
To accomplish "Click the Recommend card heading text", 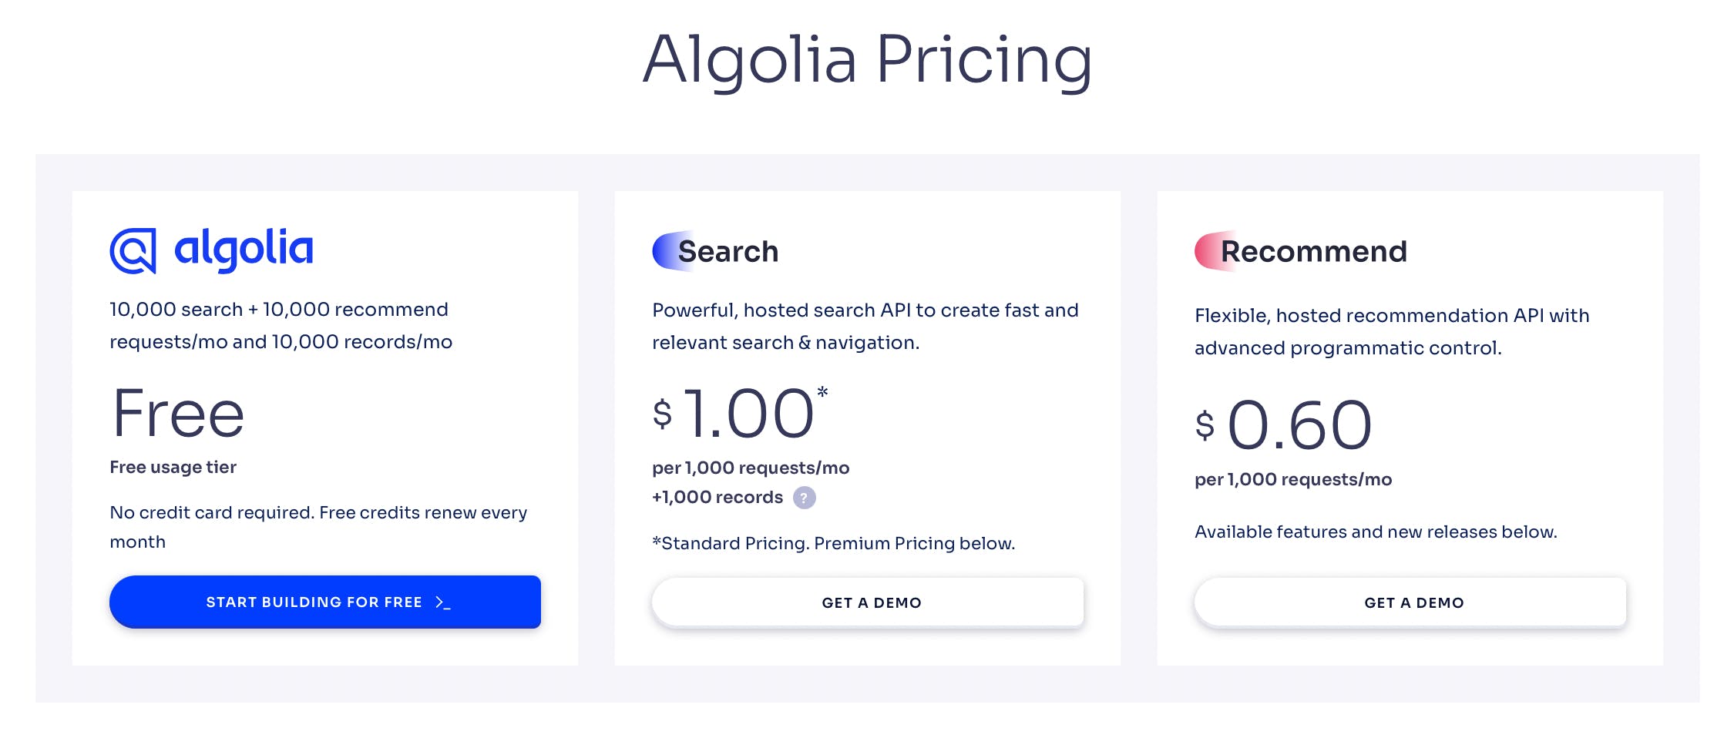I will tap(1314, 252).
